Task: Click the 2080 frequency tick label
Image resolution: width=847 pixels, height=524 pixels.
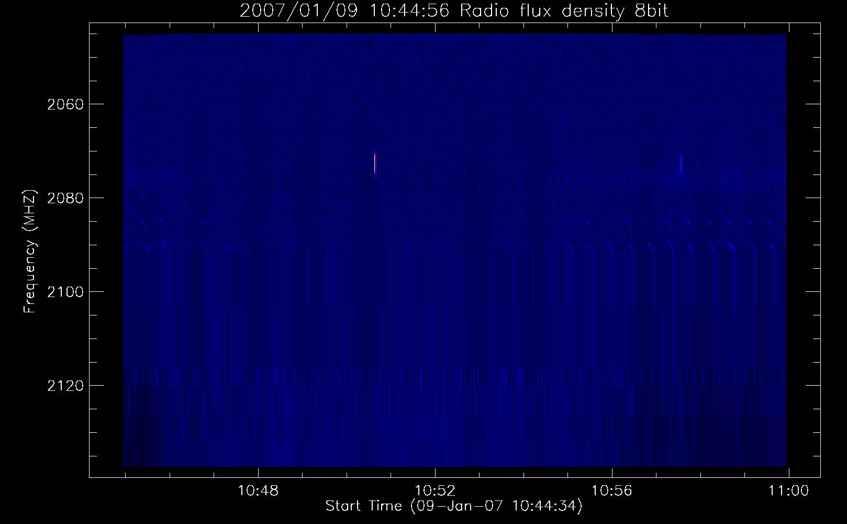Action: coord(65,198)
